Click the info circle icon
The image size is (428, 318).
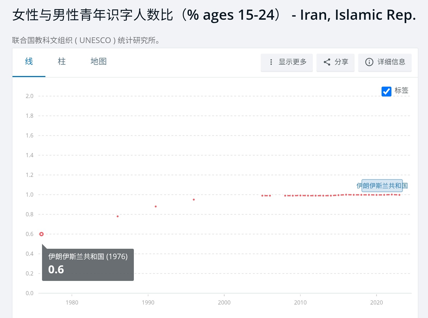369,62
